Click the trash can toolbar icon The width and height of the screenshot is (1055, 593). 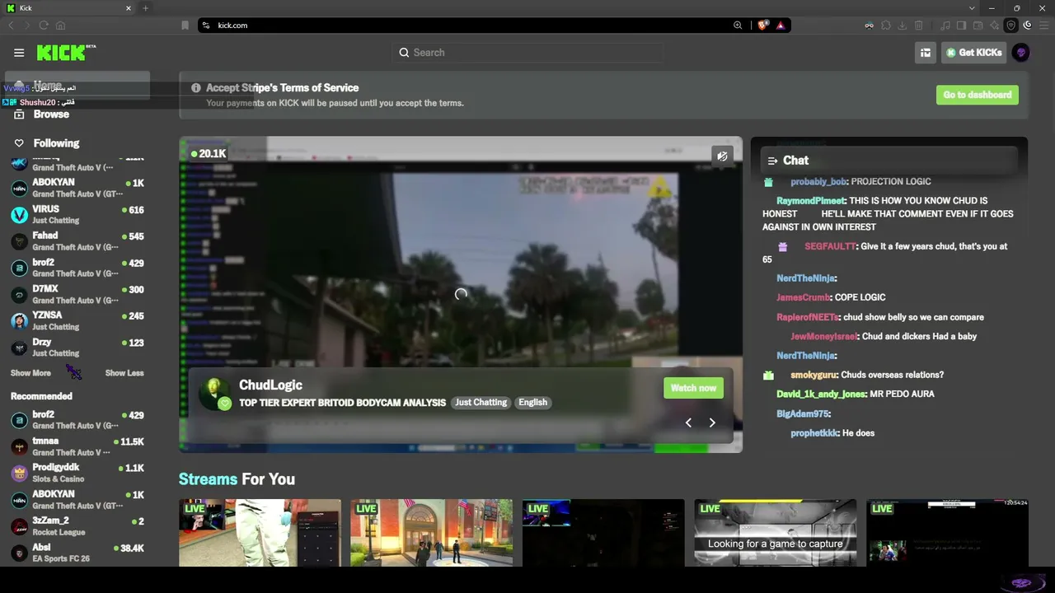click(x=919, y=26)
